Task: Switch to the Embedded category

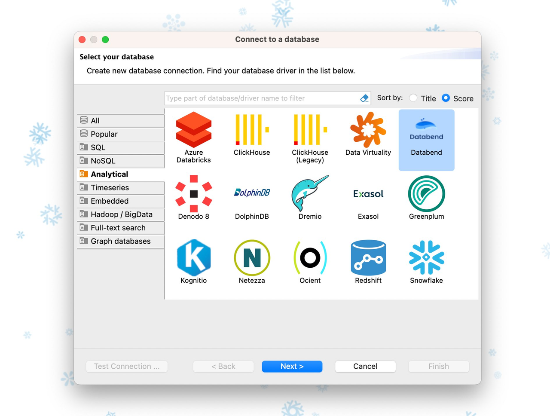Action: pos(121,201)
